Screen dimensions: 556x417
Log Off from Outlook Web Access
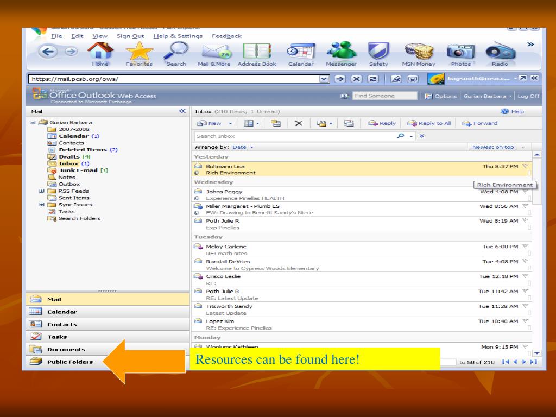[528, 96]
